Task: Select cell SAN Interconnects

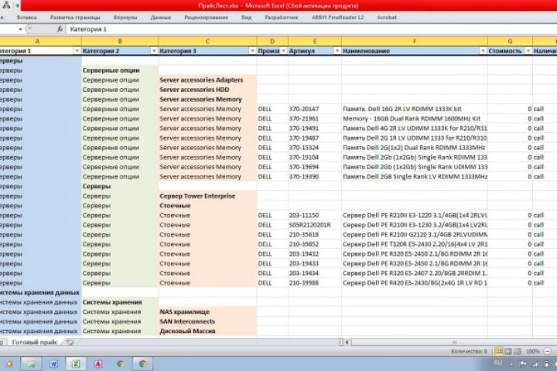Action: tap(207, 322)
